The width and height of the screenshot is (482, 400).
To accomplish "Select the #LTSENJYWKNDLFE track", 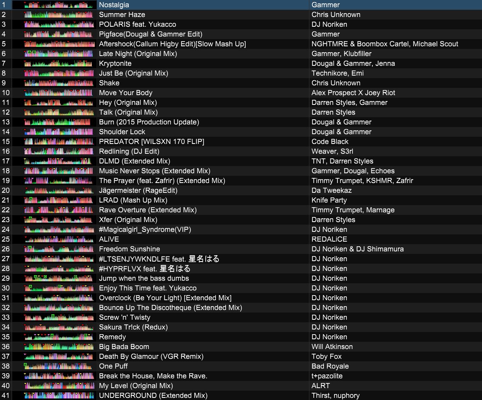I will tap(159, 259).
